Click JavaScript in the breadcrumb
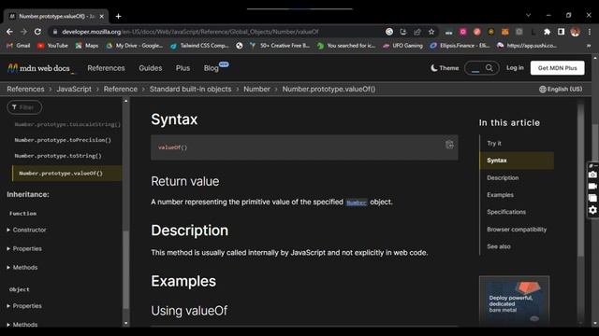Image resolution: width=599 pixels, height=336 pixels. [74, 90]
